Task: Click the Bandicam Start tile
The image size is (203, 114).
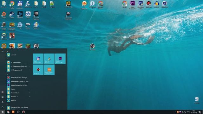Action: (38, 70)
